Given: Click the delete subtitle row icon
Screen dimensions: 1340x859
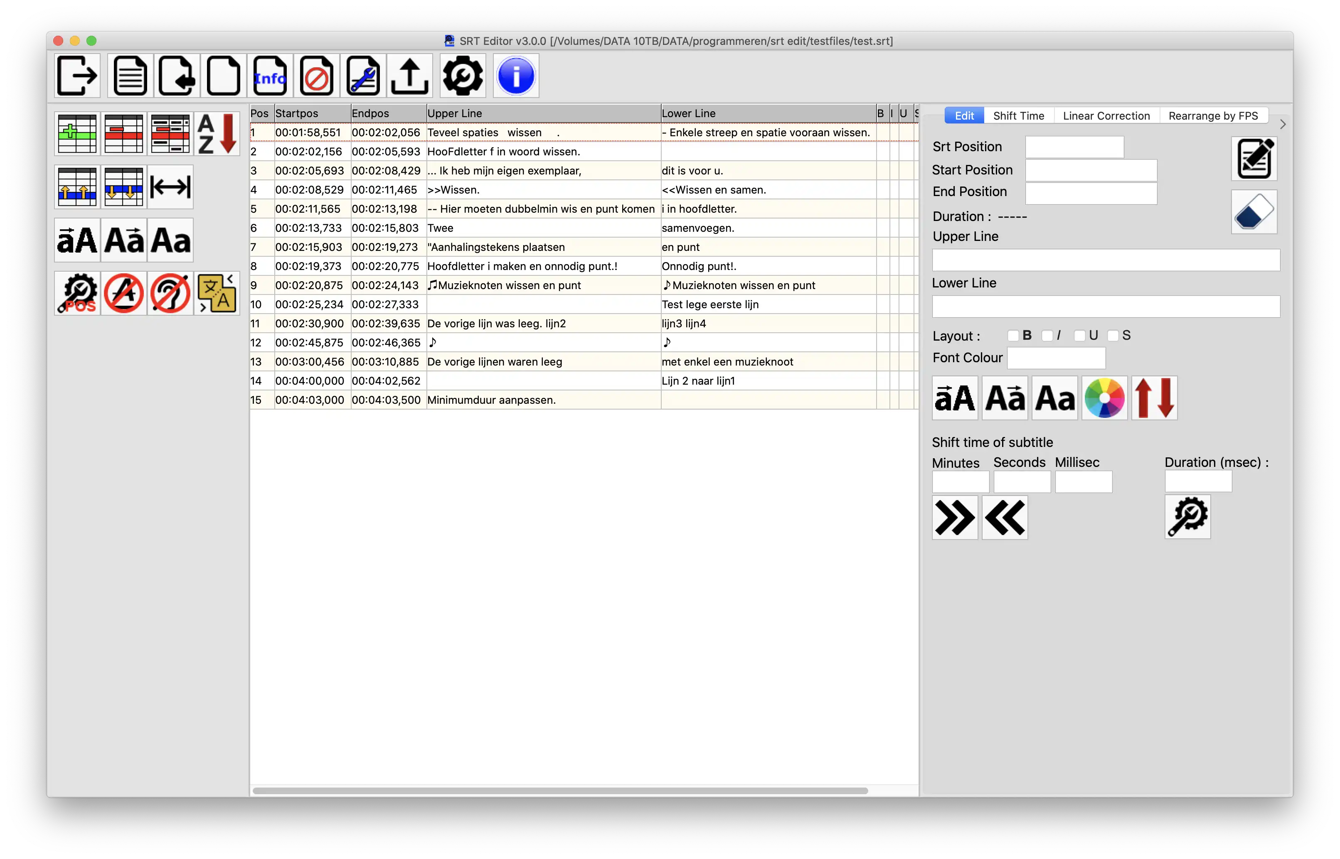Looking at the screenshot, I should click(123, 133).
